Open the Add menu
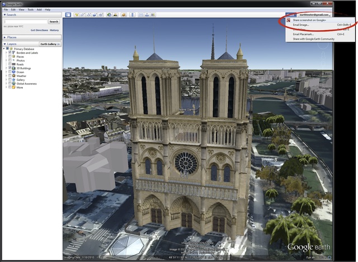The width and height of the screenshot is (358, 262). click(39, 10)
